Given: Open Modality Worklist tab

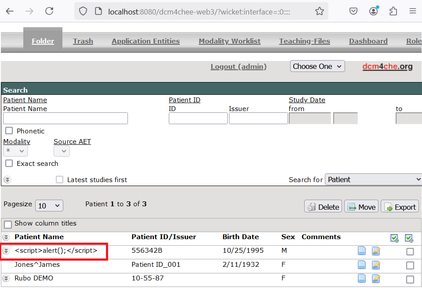Looking at the screenshot, I should pos(229,41).
